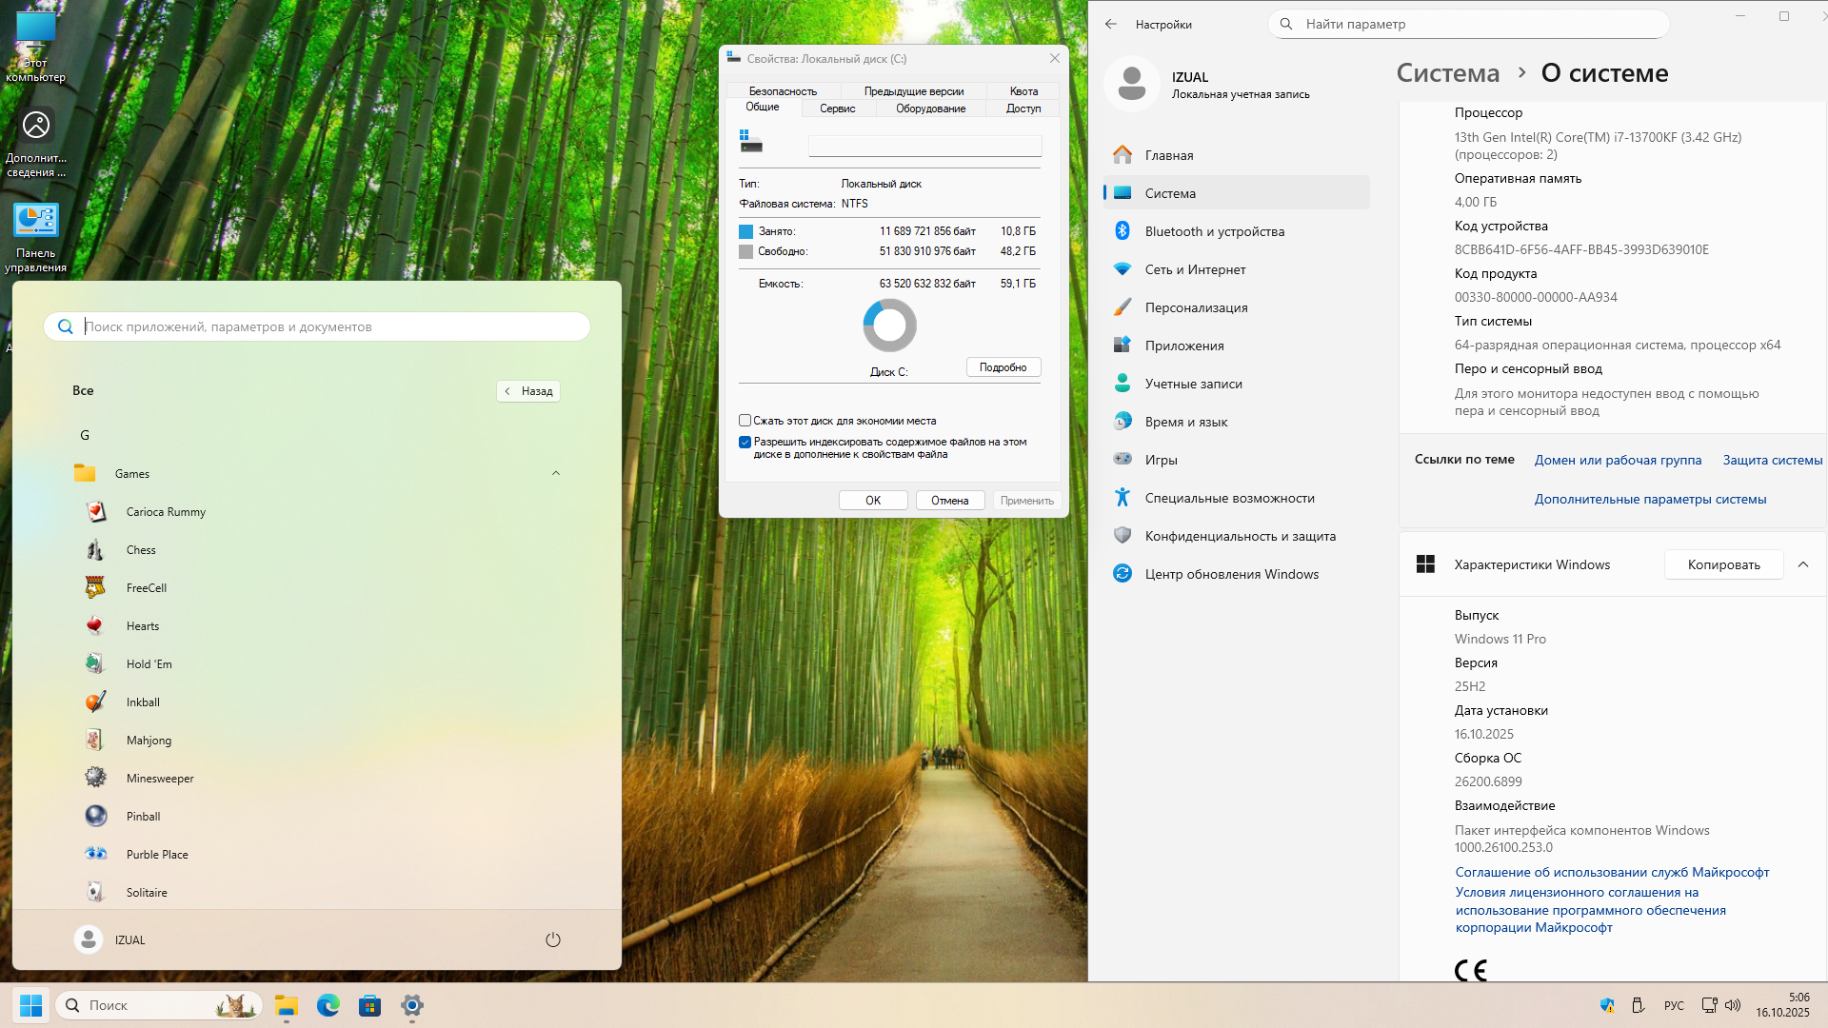Uncheck 'Разрешить индексировать' file content checkbox
This screenshot has height=1028, width=1828.
(x=745, y=442)
